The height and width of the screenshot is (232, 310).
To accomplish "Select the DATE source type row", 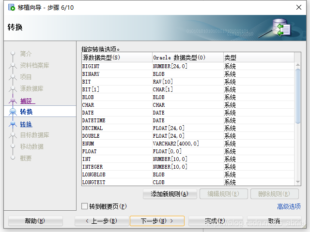I will [188, 113].
